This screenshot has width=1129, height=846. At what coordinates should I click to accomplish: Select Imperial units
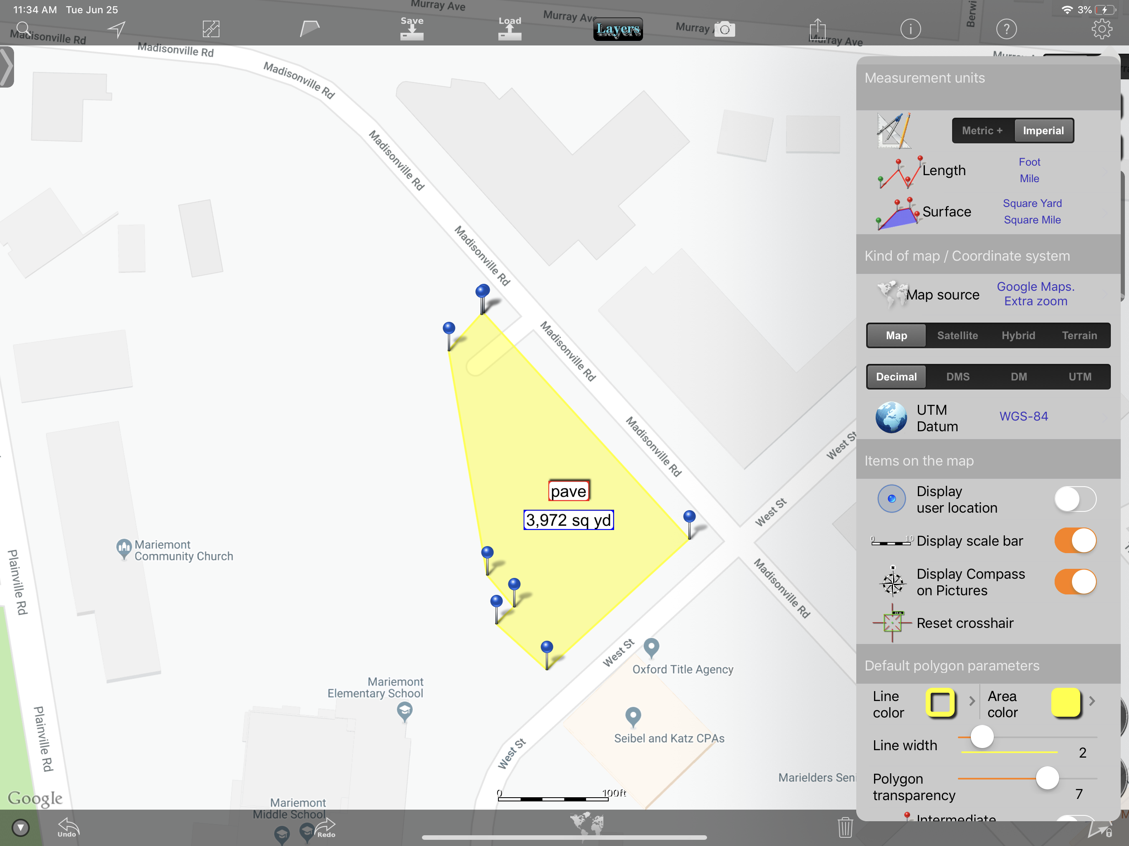coord(1043,131)
